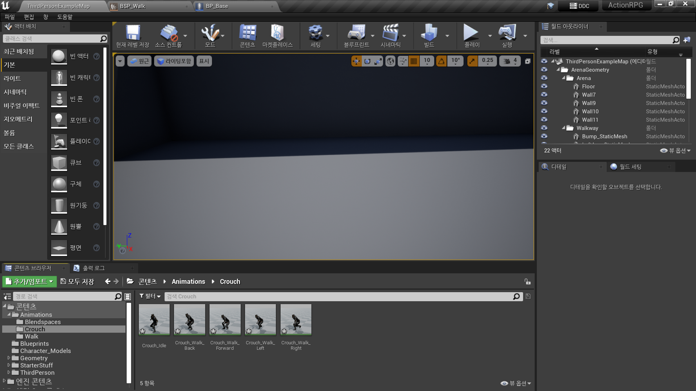Open the Source Control options
Image resolution: width=696 pixels, height=391 pixels.
(169, 35)
